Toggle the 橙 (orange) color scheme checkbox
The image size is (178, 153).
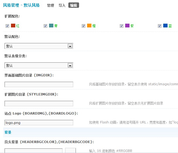[x=83, y=26]
